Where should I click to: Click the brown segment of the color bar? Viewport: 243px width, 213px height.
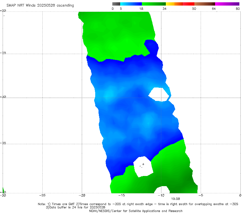(x=205, y=4)
